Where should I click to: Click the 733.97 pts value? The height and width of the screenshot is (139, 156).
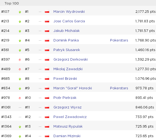click(145, 117)
